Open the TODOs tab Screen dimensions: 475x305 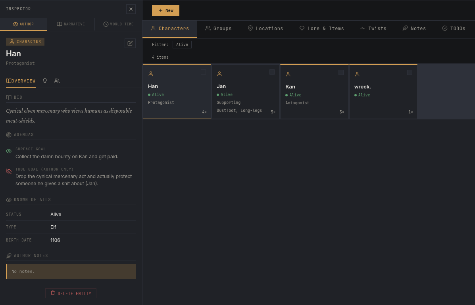click(x=454, y=29)
